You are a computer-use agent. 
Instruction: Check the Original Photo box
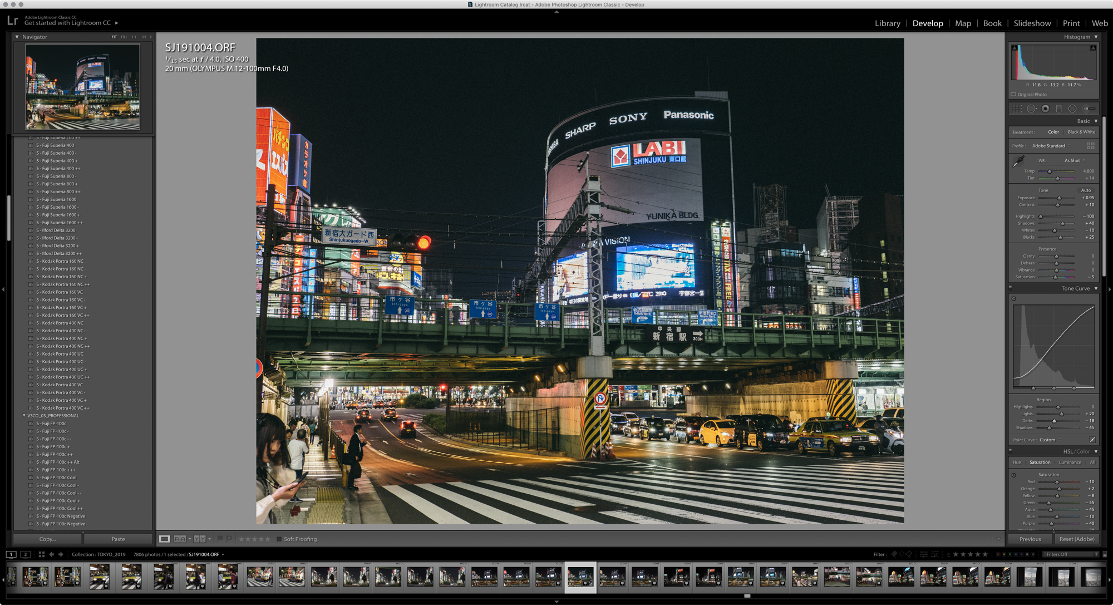[x=1013, y=95]
